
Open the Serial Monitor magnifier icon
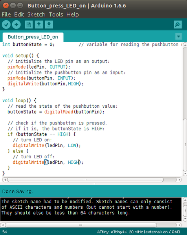coord(178,24)
